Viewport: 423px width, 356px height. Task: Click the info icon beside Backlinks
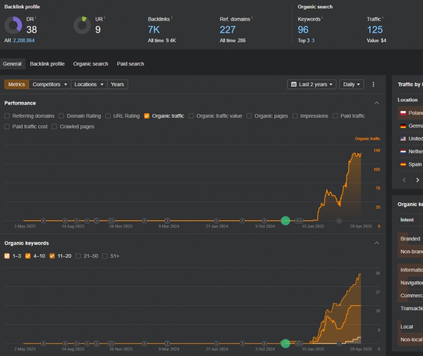click(x=172, y=18)
